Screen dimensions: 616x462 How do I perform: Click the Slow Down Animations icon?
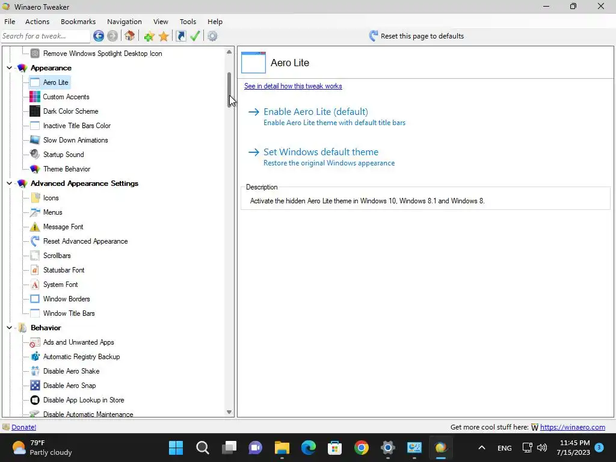[x=35, y=140]
